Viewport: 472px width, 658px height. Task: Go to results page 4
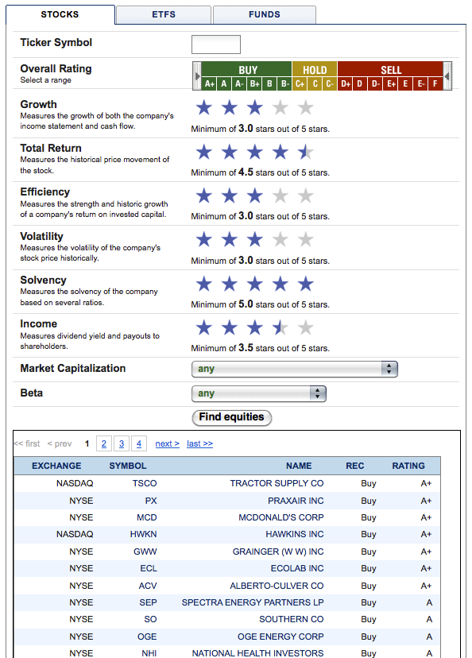139,443
